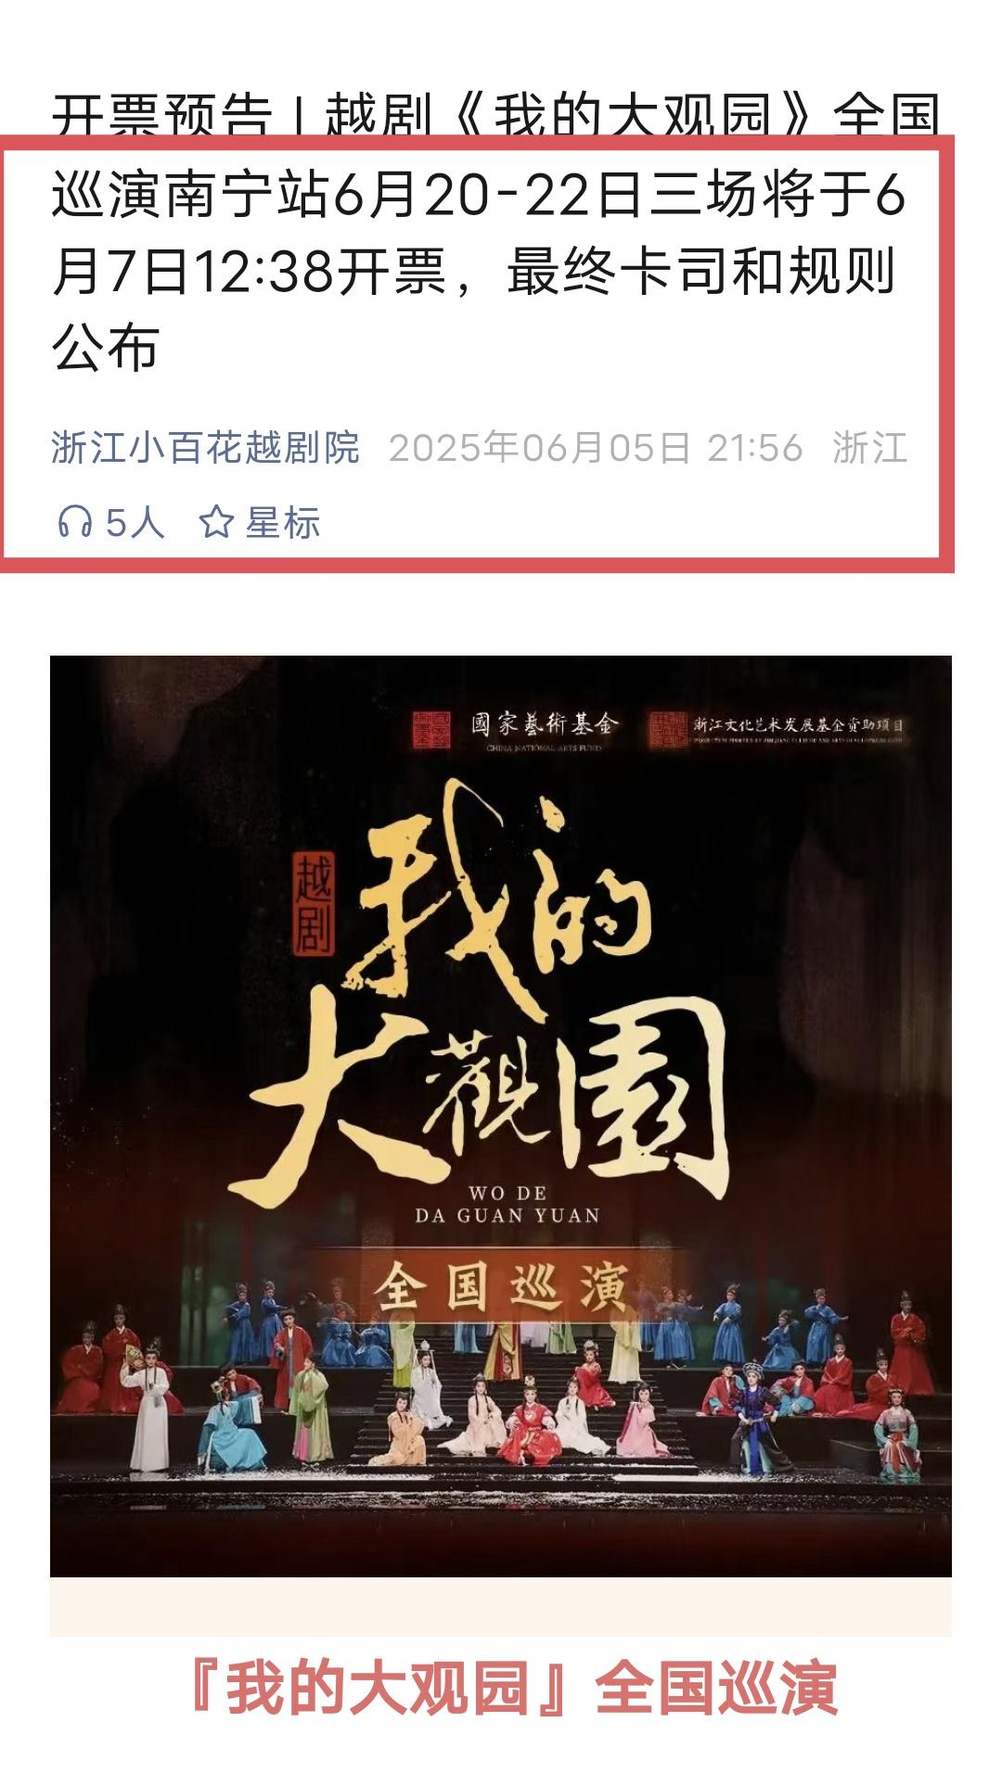This screenshot has width=1002, height=1786.
Task: Open 浙江小百花越剧院 account page
Action: click(205, 448)
